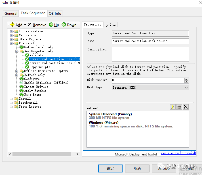Click the tree horizontal scrollbar thumb
This screenshot has height=175, width=202.
pos(41,154)
